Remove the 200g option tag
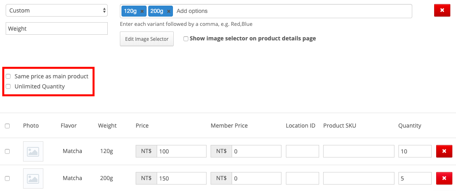This screenshot has height=191, width=456. pyautogui.click(x=168, y=11)
